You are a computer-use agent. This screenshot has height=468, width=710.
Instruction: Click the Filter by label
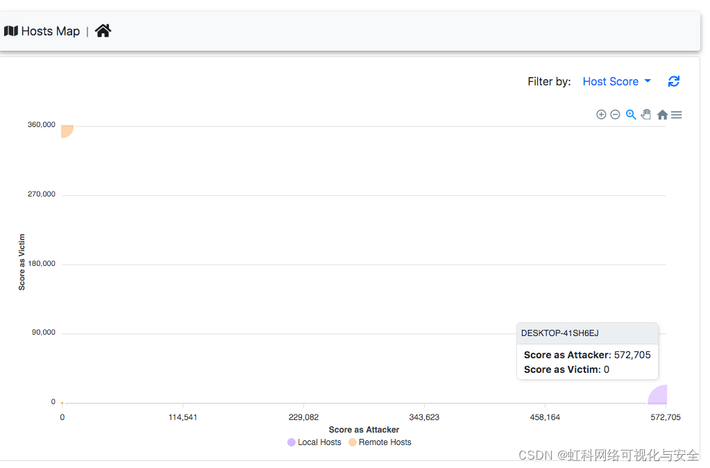(x=549, y=81)
